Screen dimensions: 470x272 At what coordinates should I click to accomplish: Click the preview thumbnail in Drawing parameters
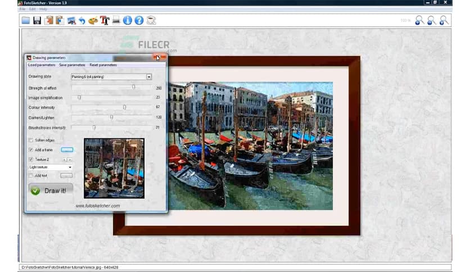click(x=114, y=169)
